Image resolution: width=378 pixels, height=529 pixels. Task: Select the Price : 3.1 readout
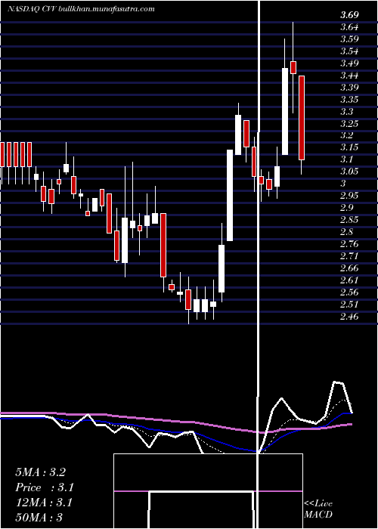coord(45,487)
